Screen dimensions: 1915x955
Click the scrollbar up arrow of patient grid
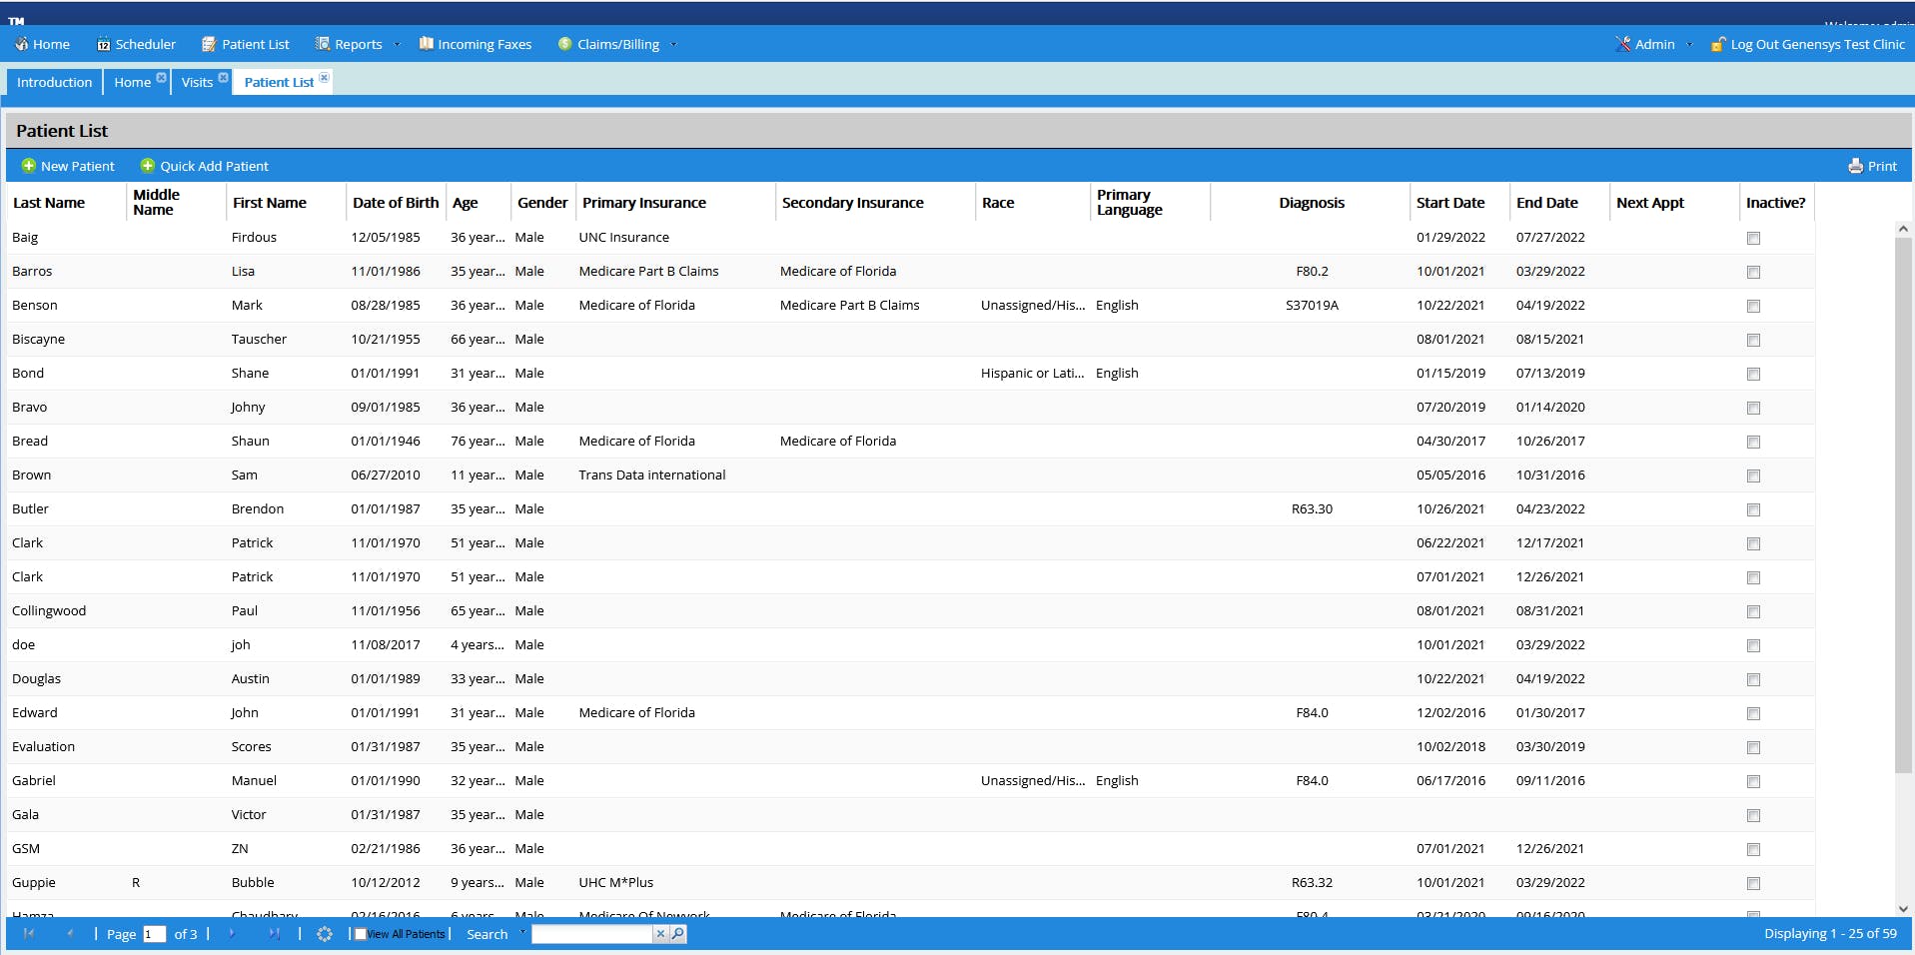(1903, 229)
